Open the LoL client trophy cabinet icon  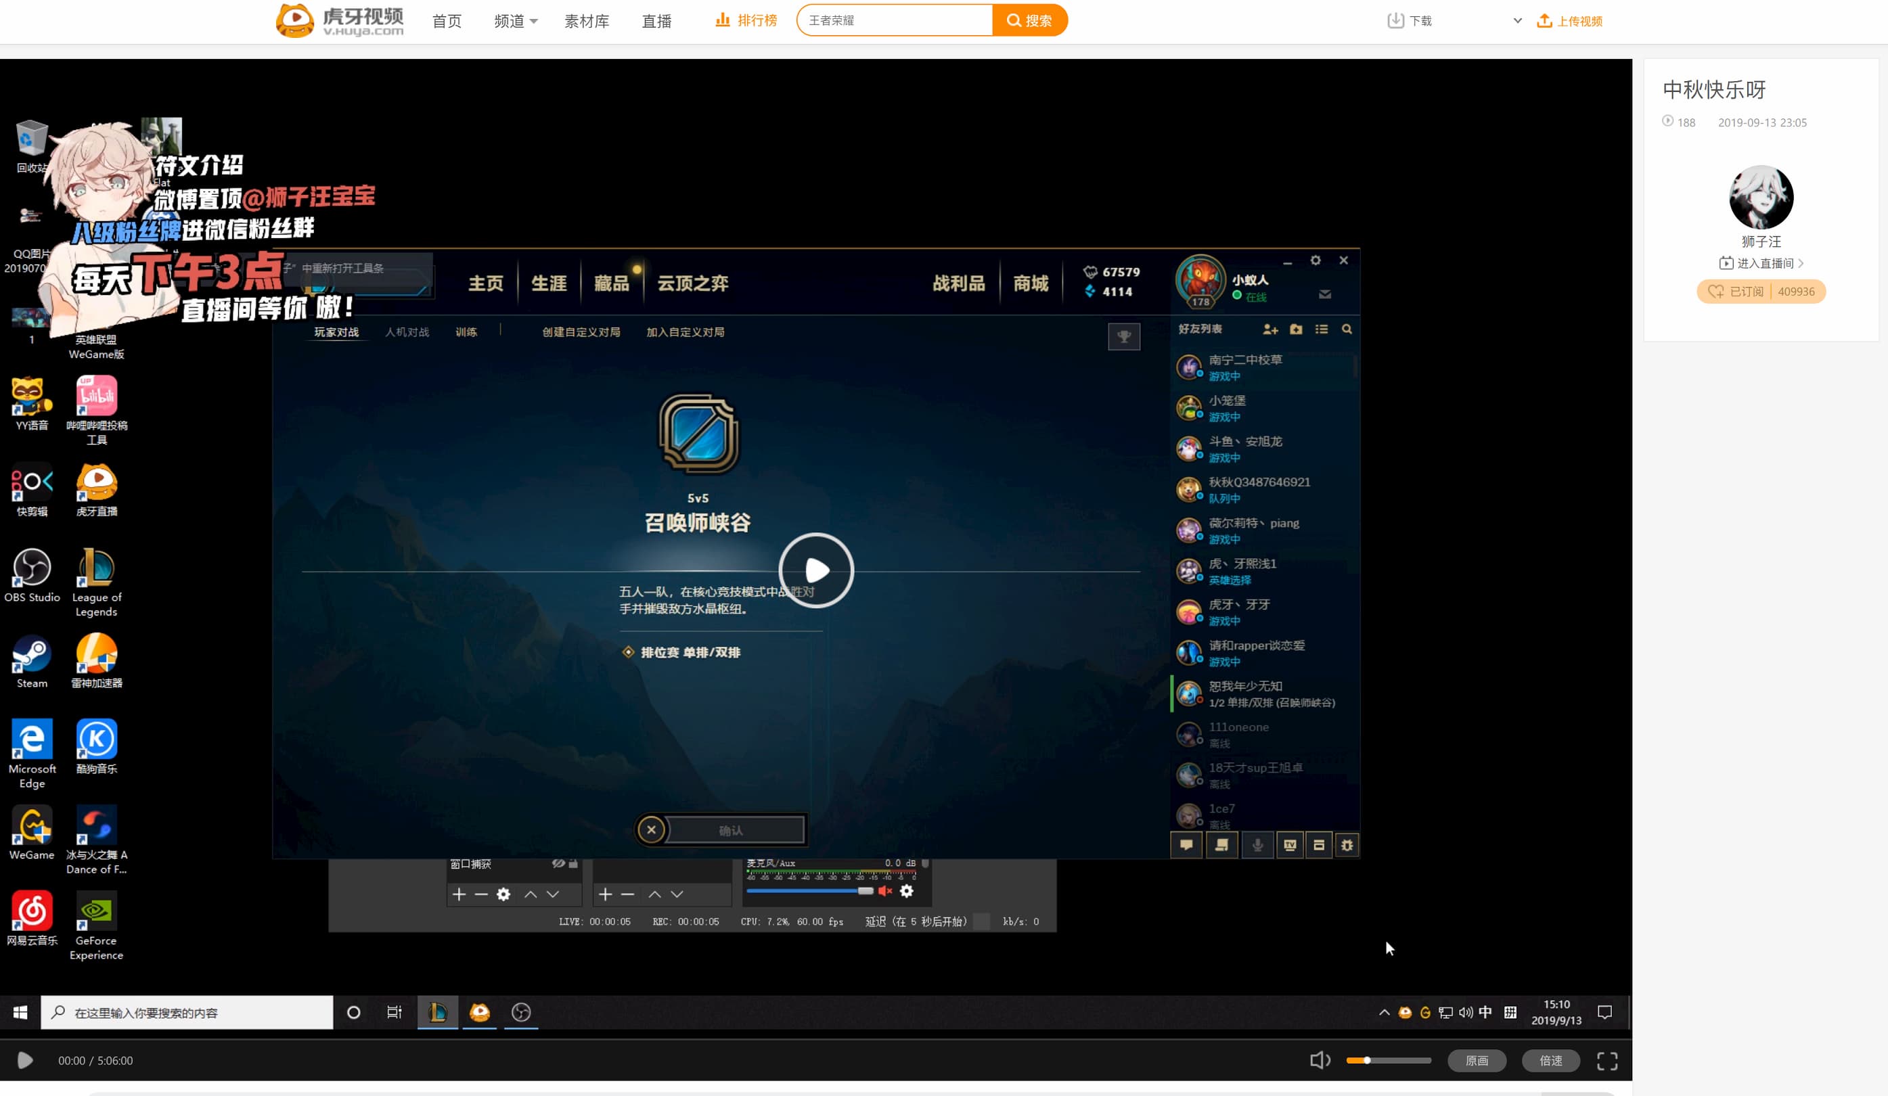1125,336
